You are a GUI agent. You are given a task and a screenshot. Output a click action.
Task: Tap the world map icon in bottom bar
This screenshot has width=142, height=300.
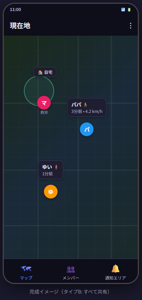[x=26, y=268]
